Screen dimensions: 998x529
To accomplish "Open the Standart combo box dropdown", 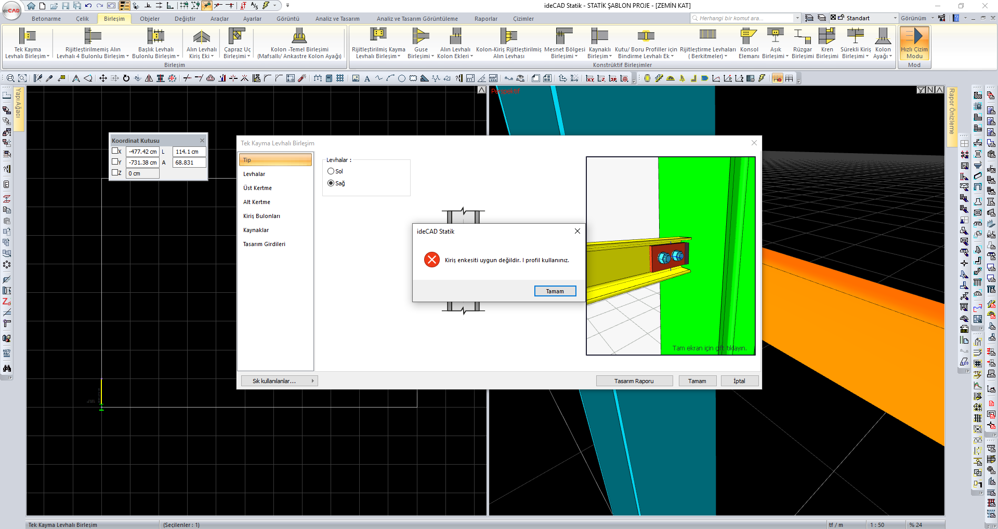I will point(895,18).
